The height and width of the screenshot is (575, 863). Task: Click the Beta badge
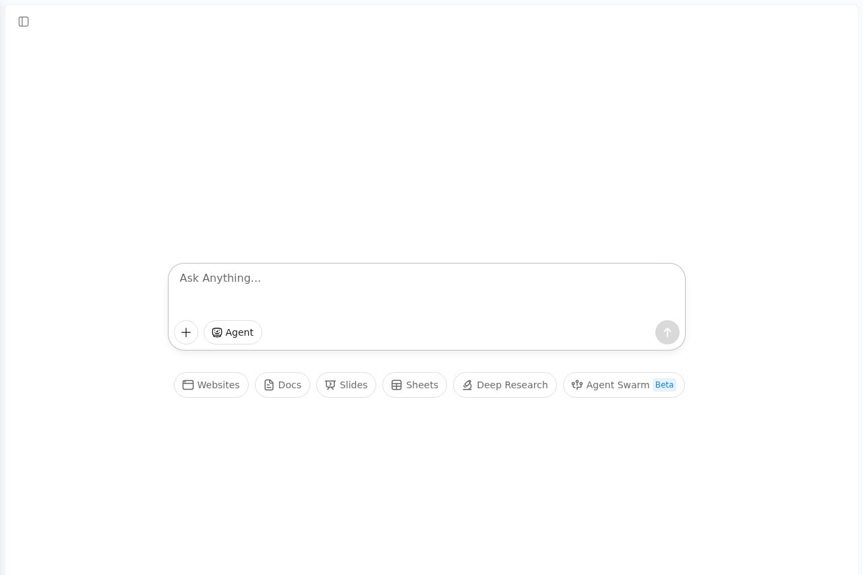pyautogui.click(x=664, y=385)
